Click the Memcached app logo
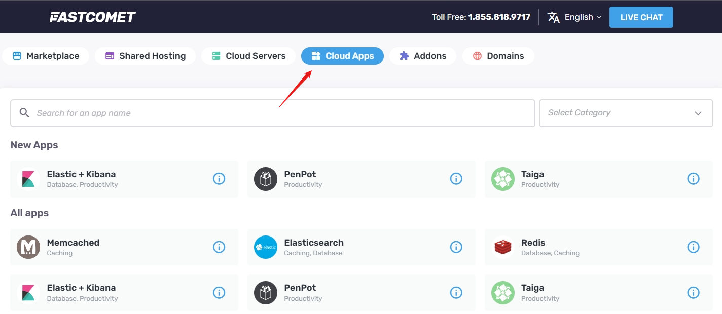 click(x=28, y=247)
